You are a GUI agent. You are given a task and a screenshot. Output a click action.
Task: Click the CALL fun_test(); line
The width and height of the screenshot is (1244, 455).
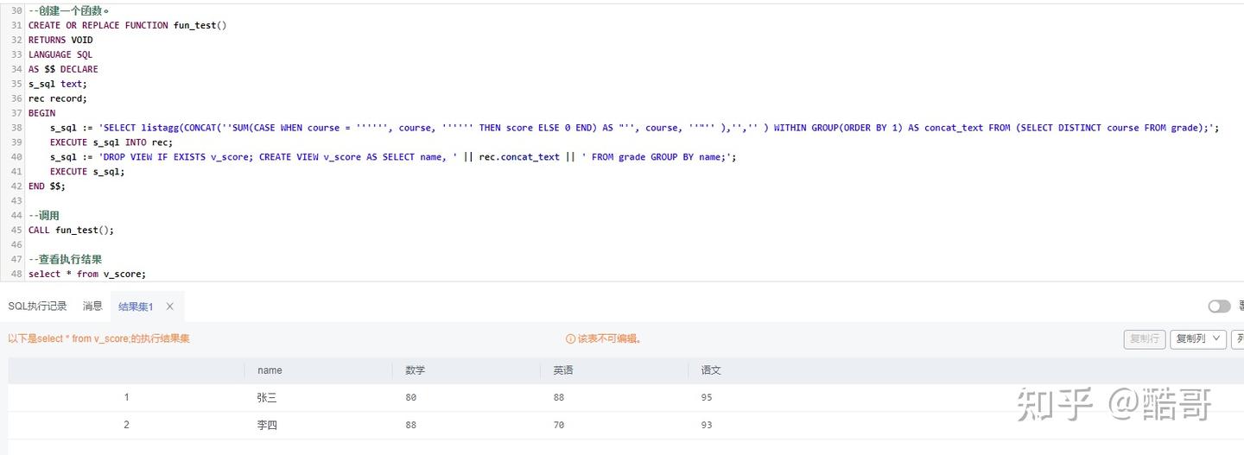71,231
